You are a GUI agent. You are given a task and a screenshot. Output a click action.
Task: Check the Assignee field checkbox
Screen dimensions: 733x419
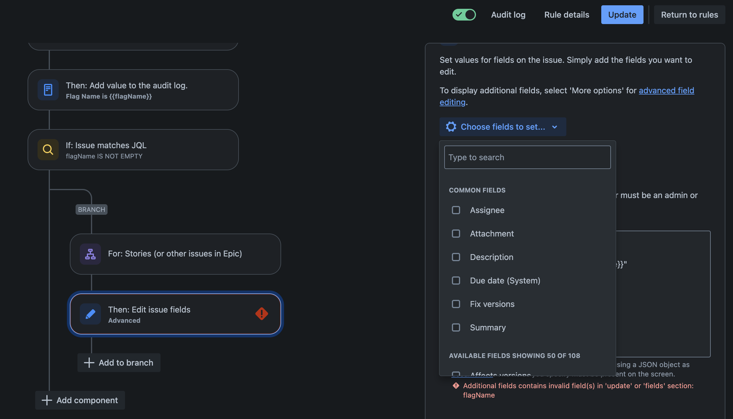[456, 210]
